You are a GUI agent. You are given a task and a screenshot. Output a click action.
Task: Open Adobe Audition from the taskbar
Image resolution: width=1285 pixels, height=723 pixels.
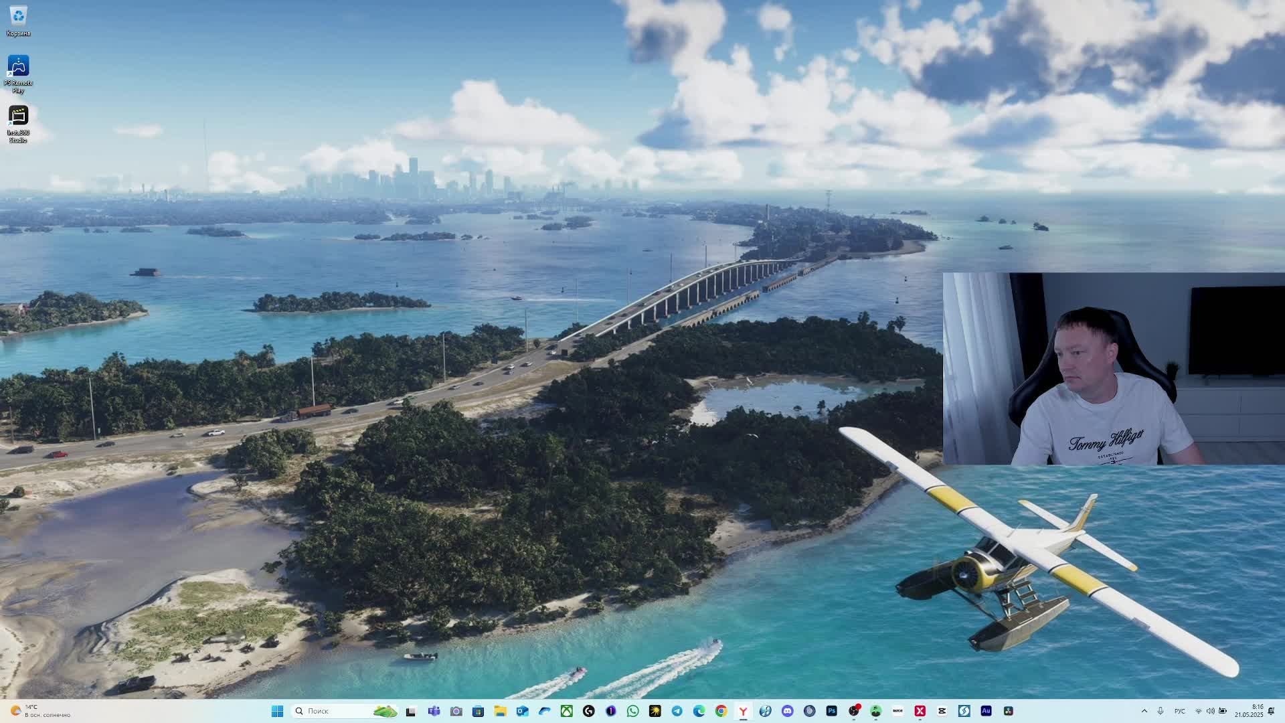(x=986, y=711)
